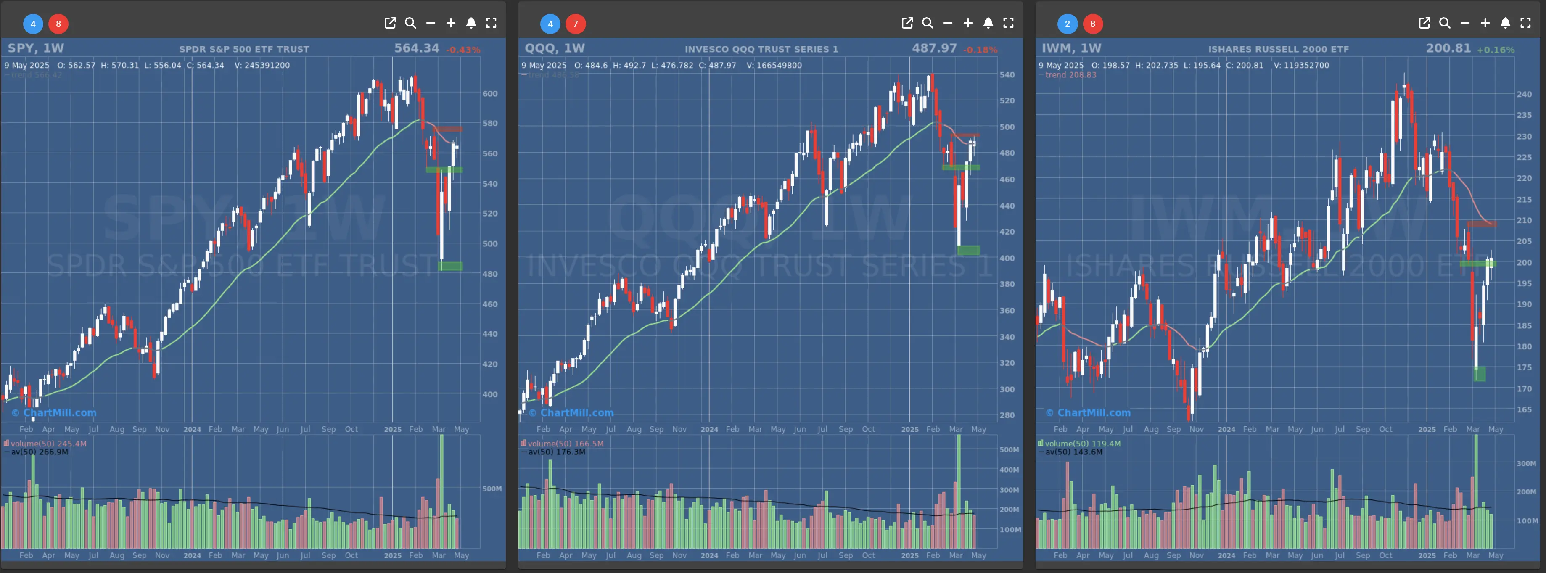Click SPDR S&P 500 ETF TRUST title
The image size is (1546, 573).
(x=244, y=49)
